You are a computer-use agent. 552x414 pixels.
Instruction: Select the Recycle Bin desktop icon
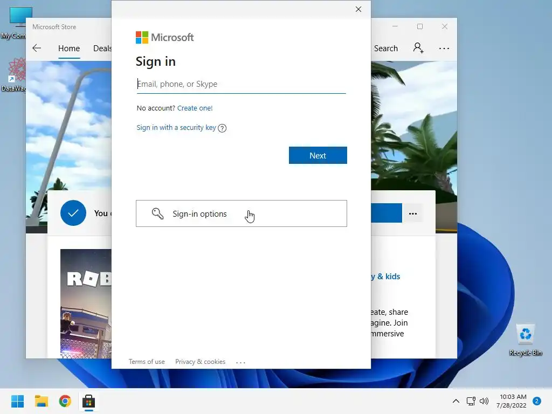(x=526, y=340)
